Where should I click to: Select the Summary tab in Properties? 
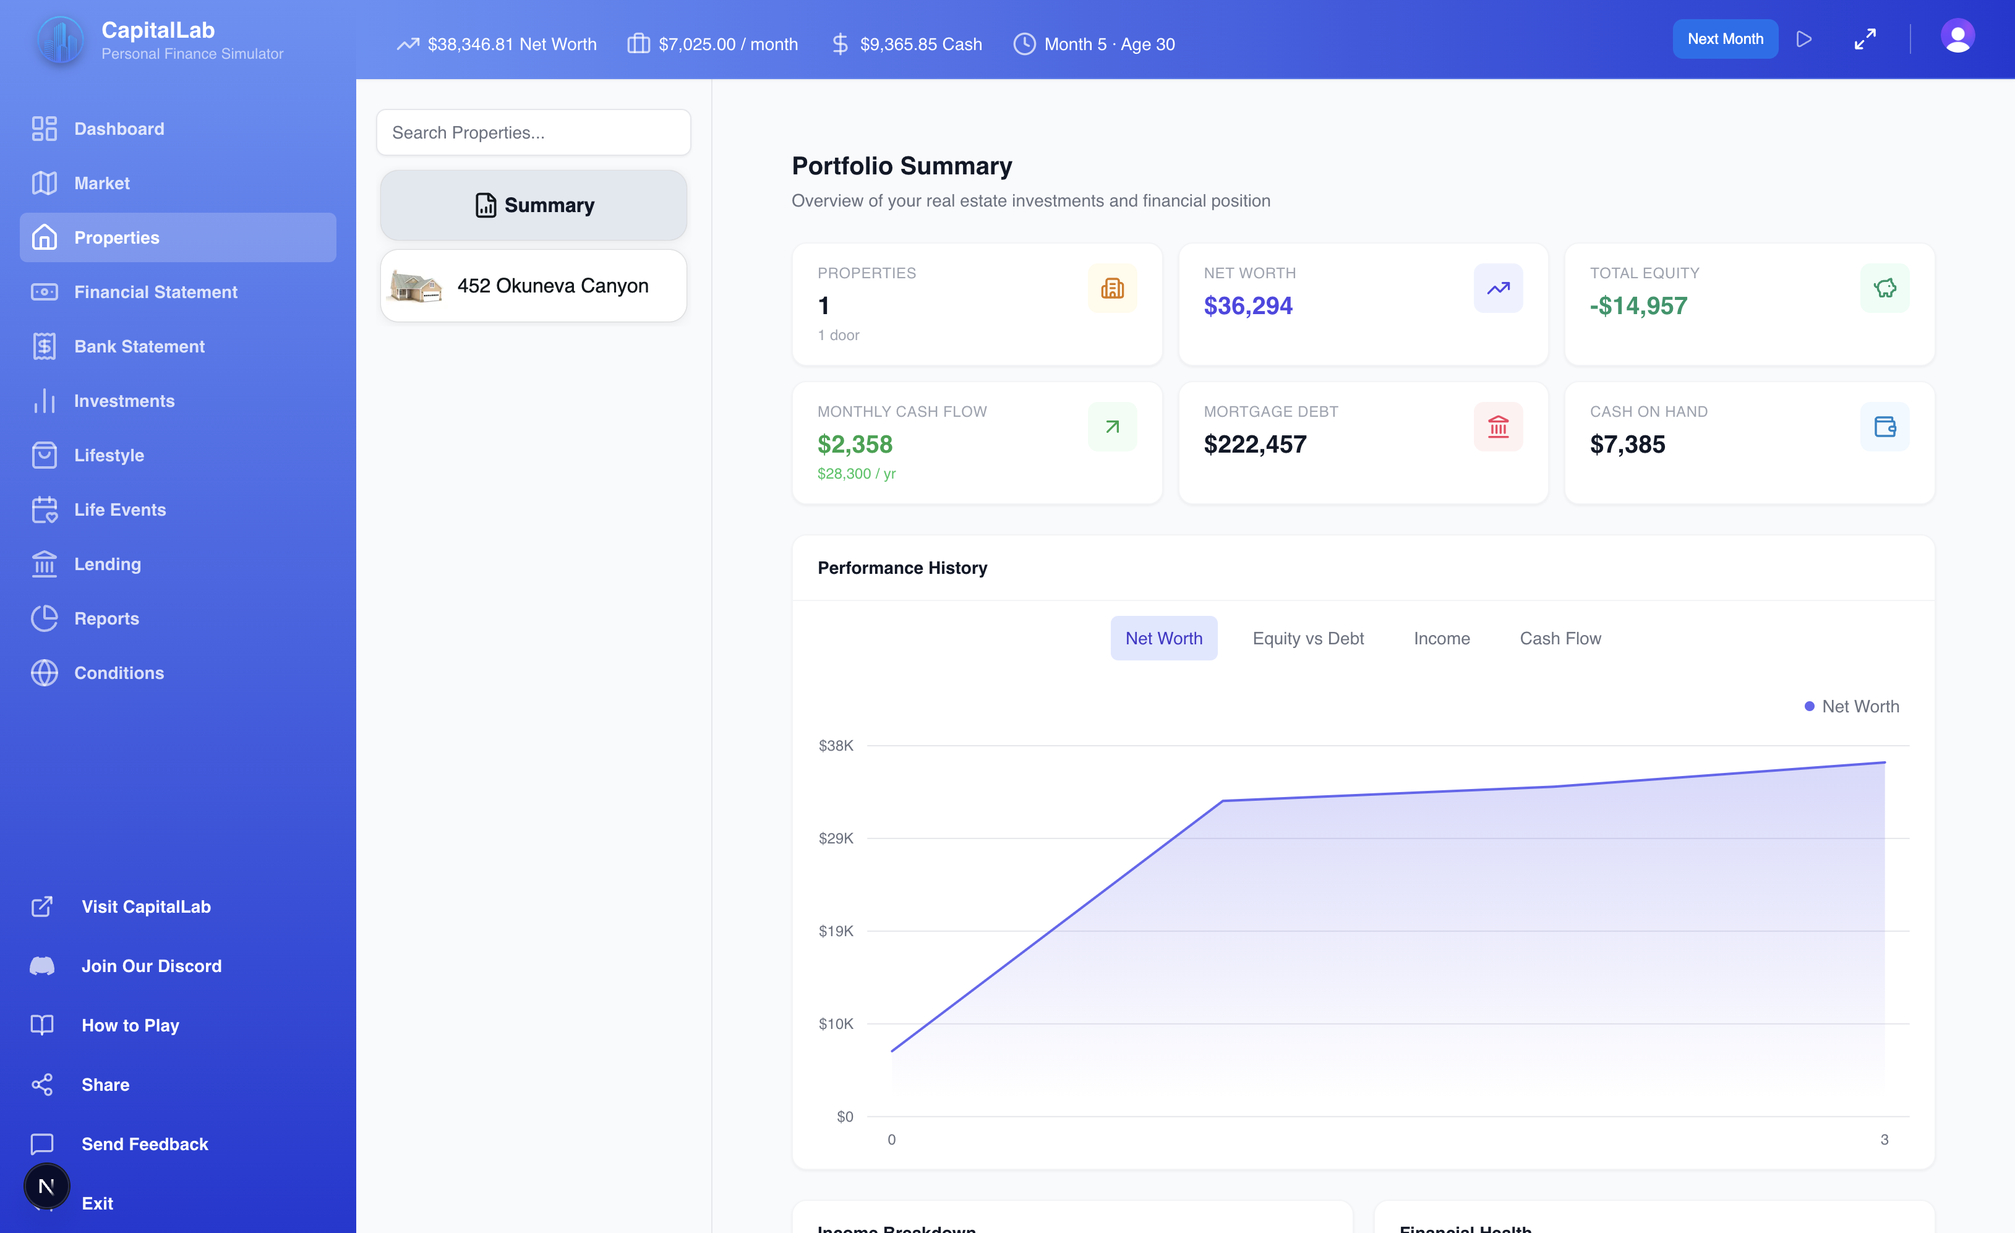(533, 205)
